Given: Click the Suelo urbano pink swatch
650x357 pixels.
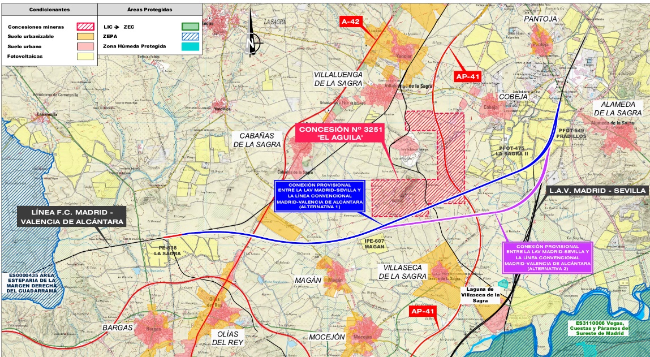Looking at the screenshot, I should pyautogui.click(x=85, y=46).
